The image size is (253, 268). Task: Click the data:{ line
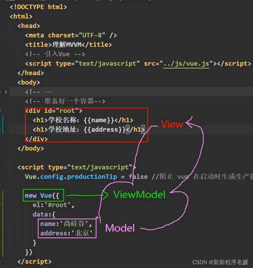(44, 214)
